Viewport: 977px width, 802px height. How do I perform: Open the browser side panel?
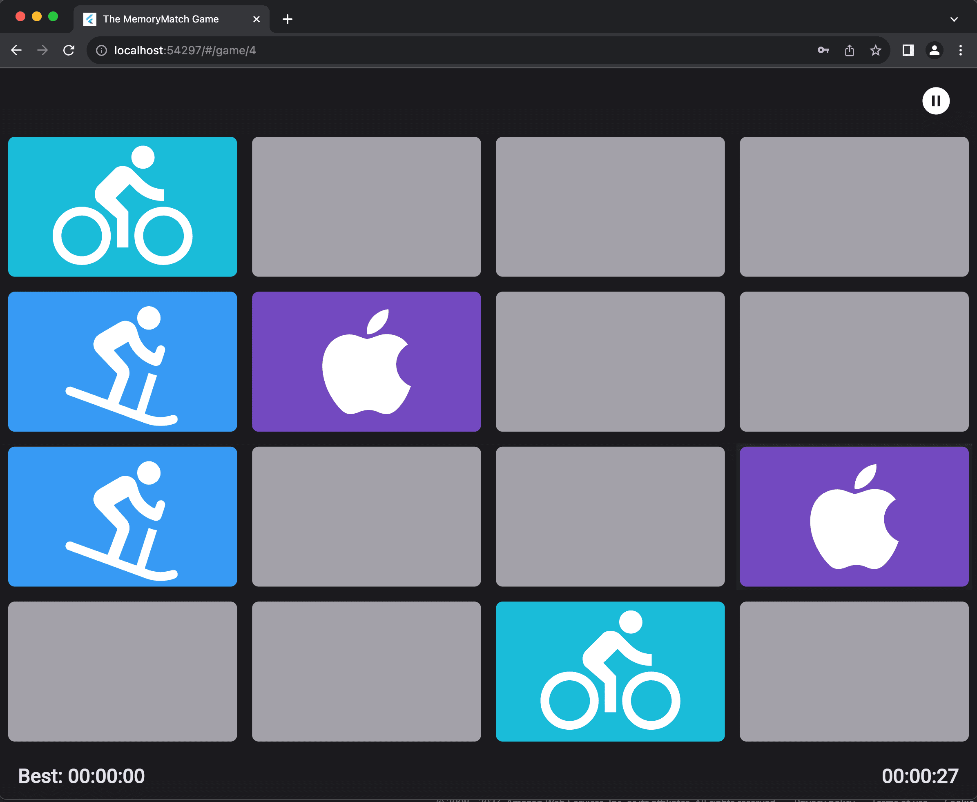click(x=908, y=50)
